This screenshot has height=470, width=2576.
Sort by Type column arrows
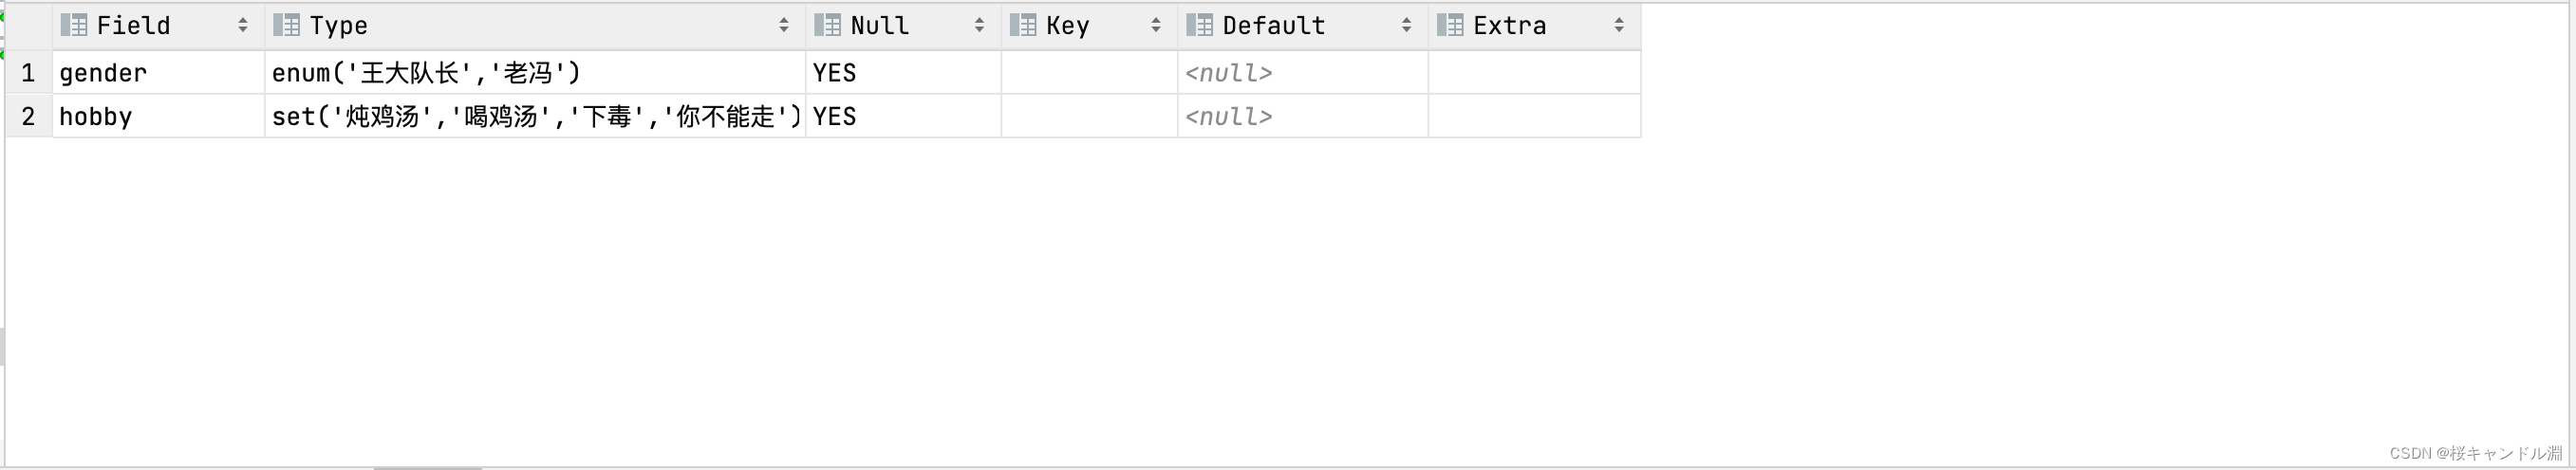[784, 26]
